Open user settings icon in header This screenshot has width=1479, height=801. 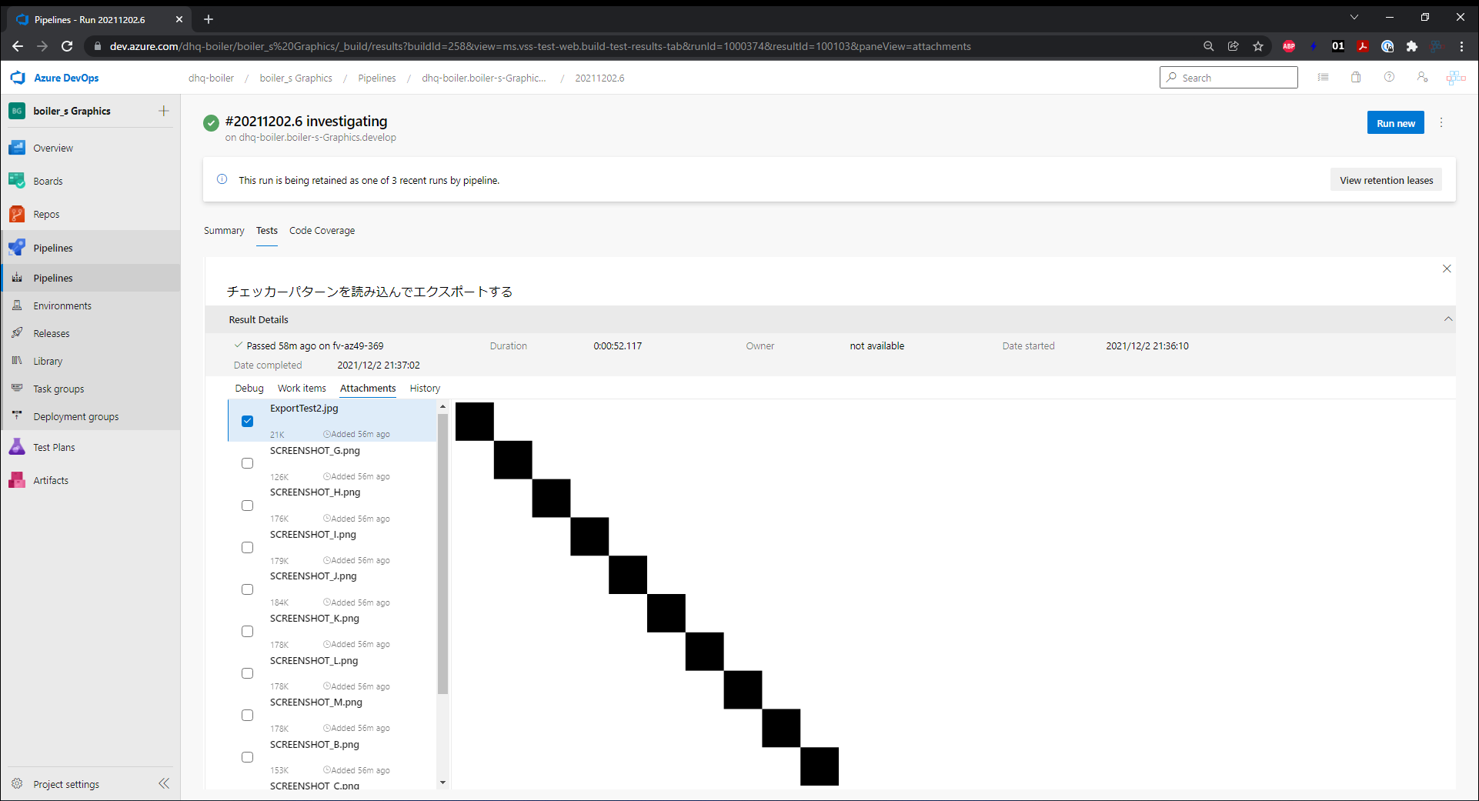pos(1422,78)
